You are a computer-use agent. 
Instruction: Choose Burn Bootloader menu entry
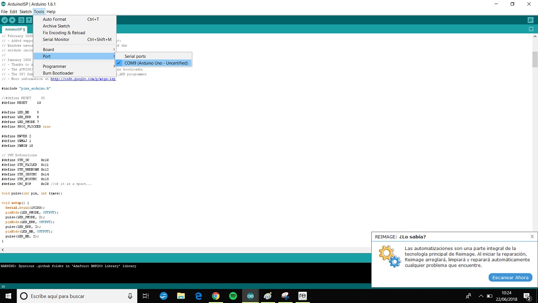[x=75, y=73]
